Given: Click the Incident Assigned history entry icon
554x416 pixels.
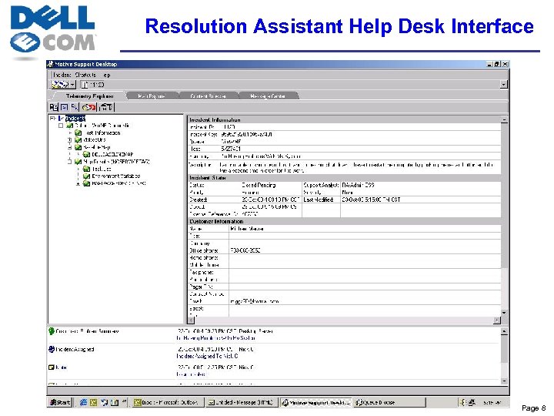Looking at the screenshot, I should click(52, 349).
